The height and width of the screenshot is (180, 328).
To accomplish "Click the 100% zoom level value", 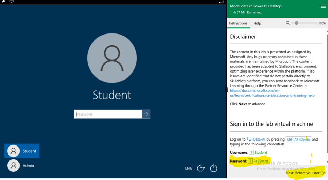I will (x=322, y=23).
